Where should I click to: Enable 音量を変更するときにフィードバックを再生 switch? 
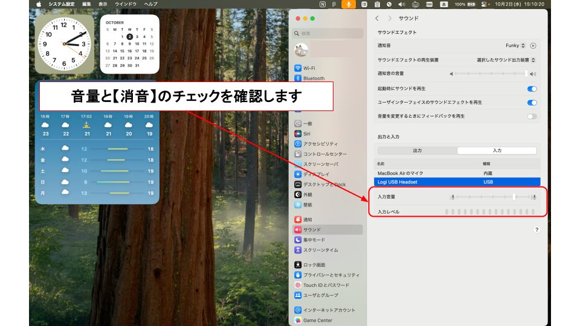(532, 116)
